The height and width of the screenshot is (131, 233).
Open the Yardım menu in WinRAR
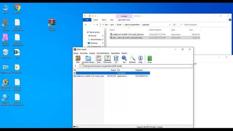click(124, 53)
